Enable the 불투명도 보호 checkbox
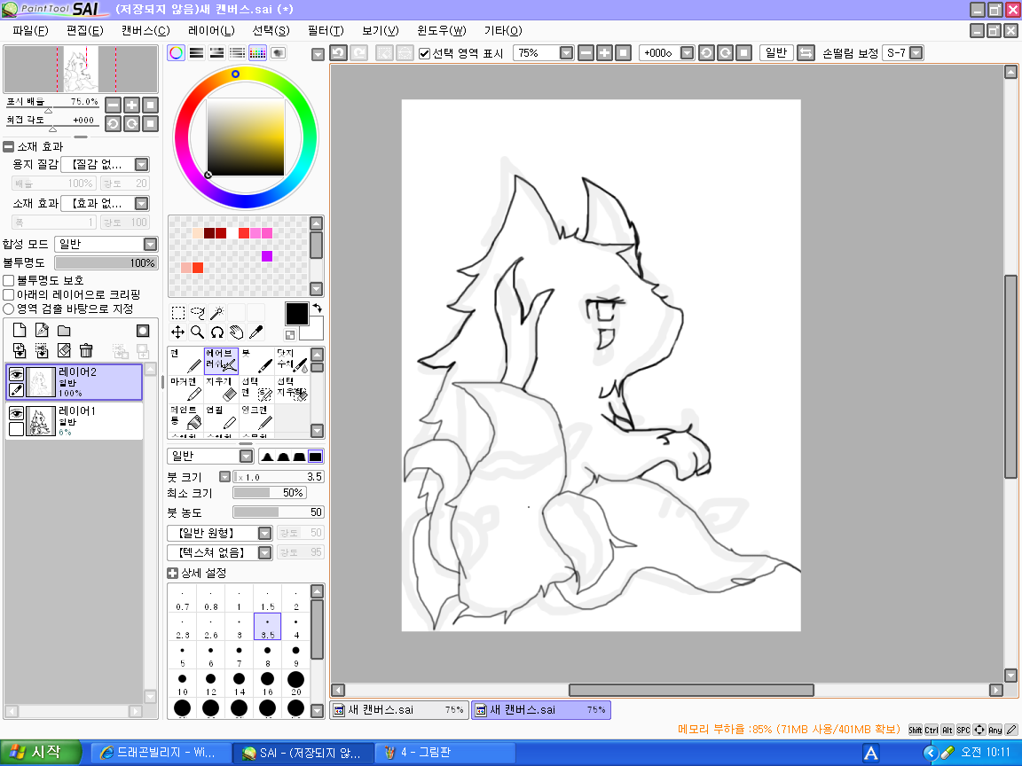This screenshot has width=1022, height=766. (x=9, y=280)
